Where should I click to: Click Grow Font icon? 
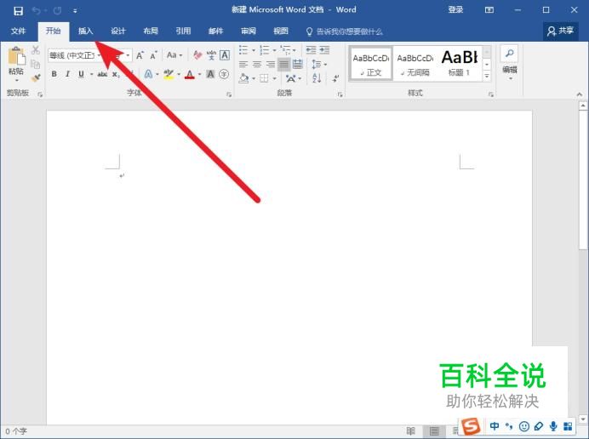coord(140,55)
